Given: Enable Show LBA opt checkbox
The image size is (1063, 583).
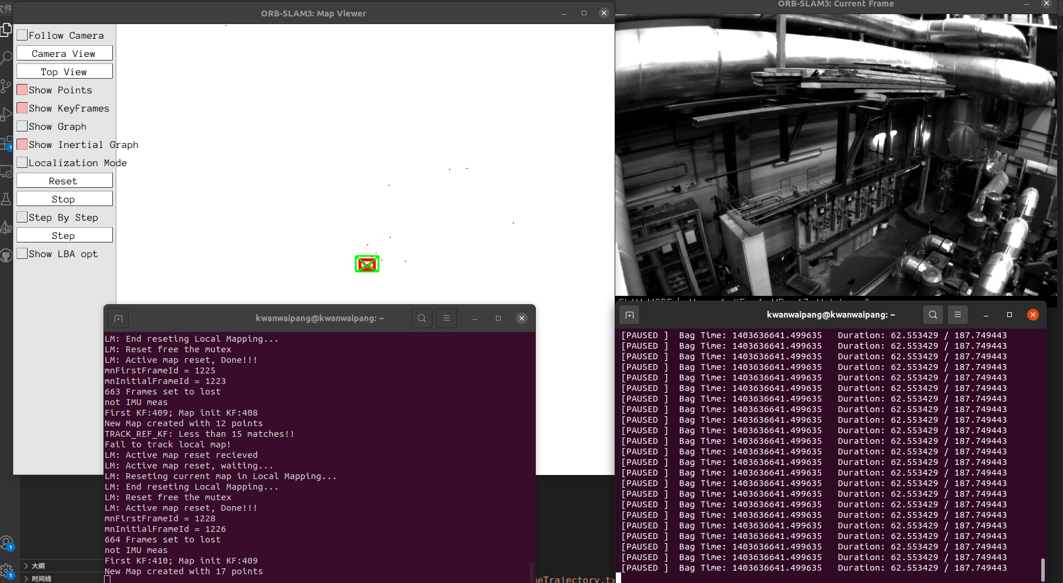Looking at the screenshot, I should click(x=22, y=254).
